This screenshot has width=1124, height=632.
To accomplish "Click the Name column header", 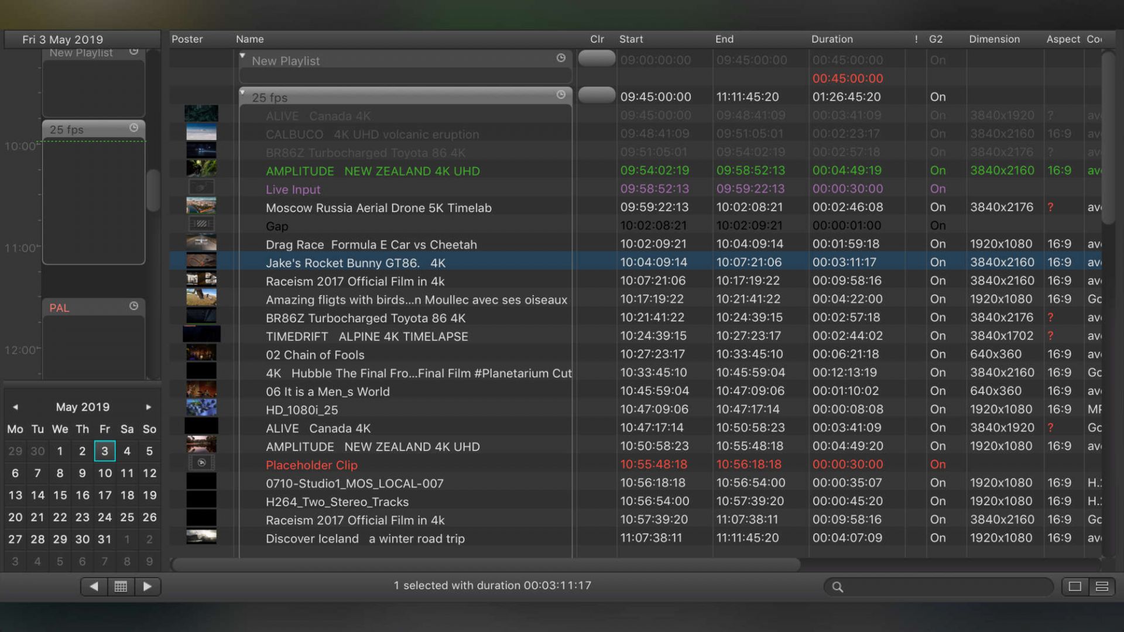I will [x=249, y=39].
